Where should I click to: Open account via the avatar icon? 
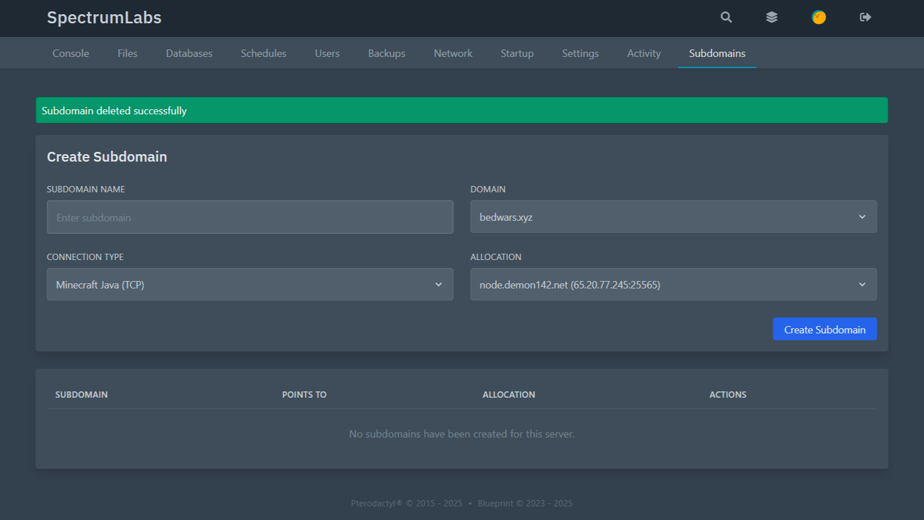pos(818,17)
